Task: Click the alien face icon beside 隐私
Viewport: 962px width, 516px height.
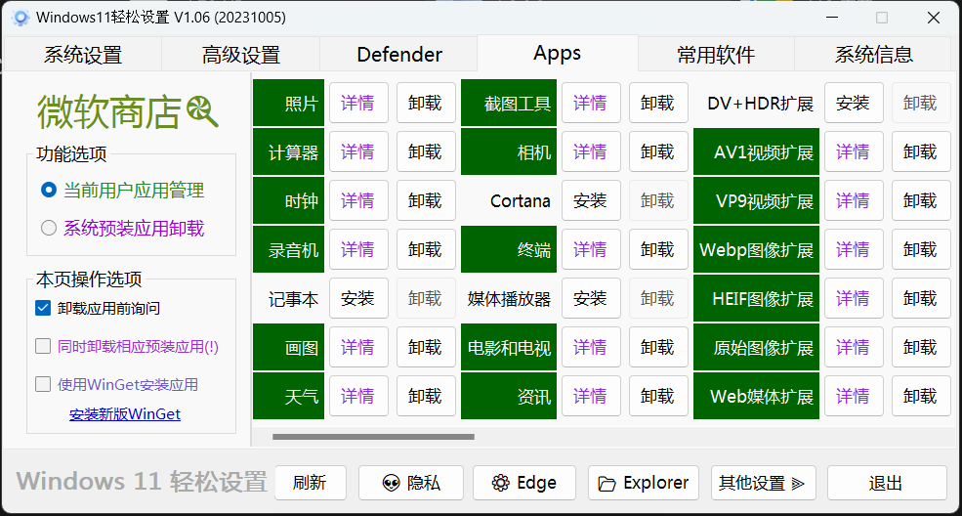Action: tap(391, 483)
